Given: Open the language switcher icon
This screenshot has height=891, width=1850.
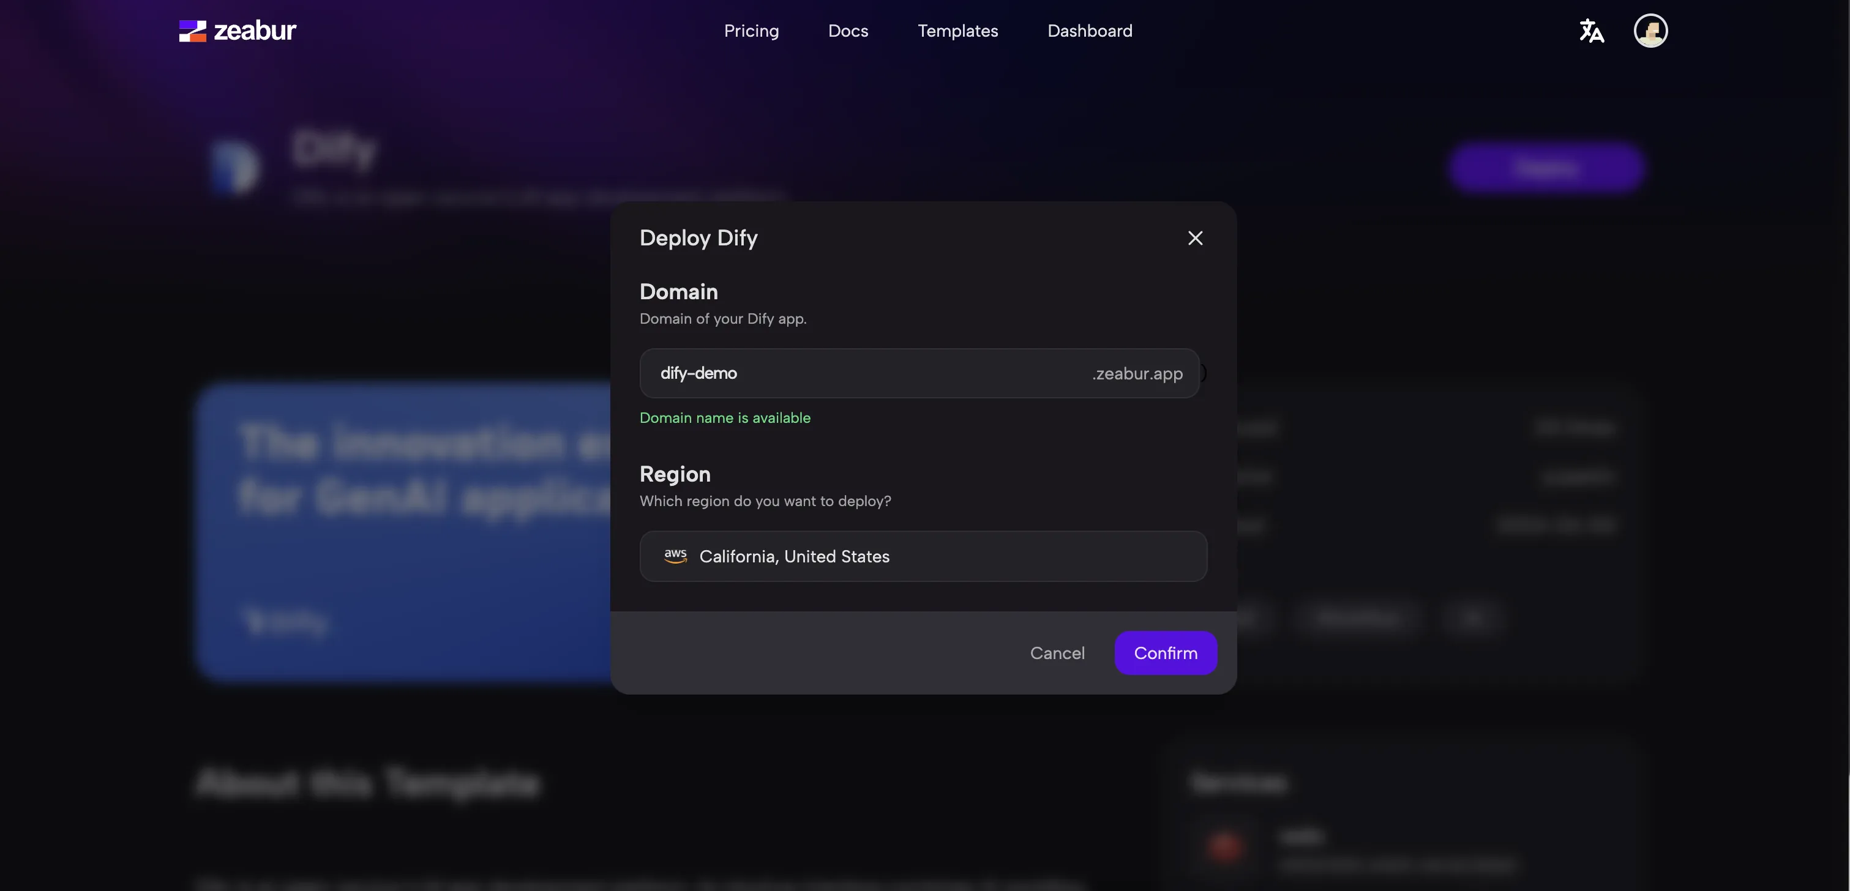Looking at the screenshot, I should (1592, 30).
